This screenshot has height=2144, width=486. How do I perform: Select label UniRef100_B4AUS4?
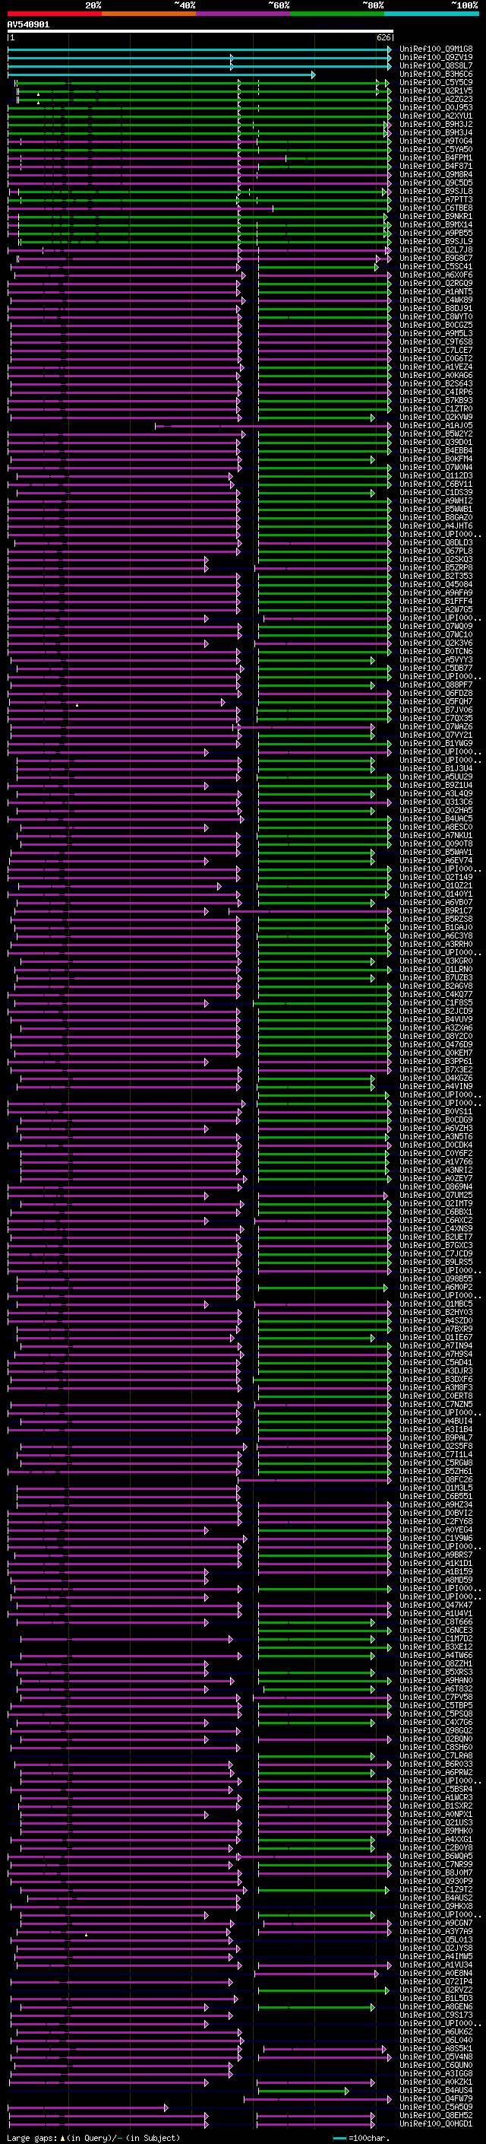[436, 2090]
